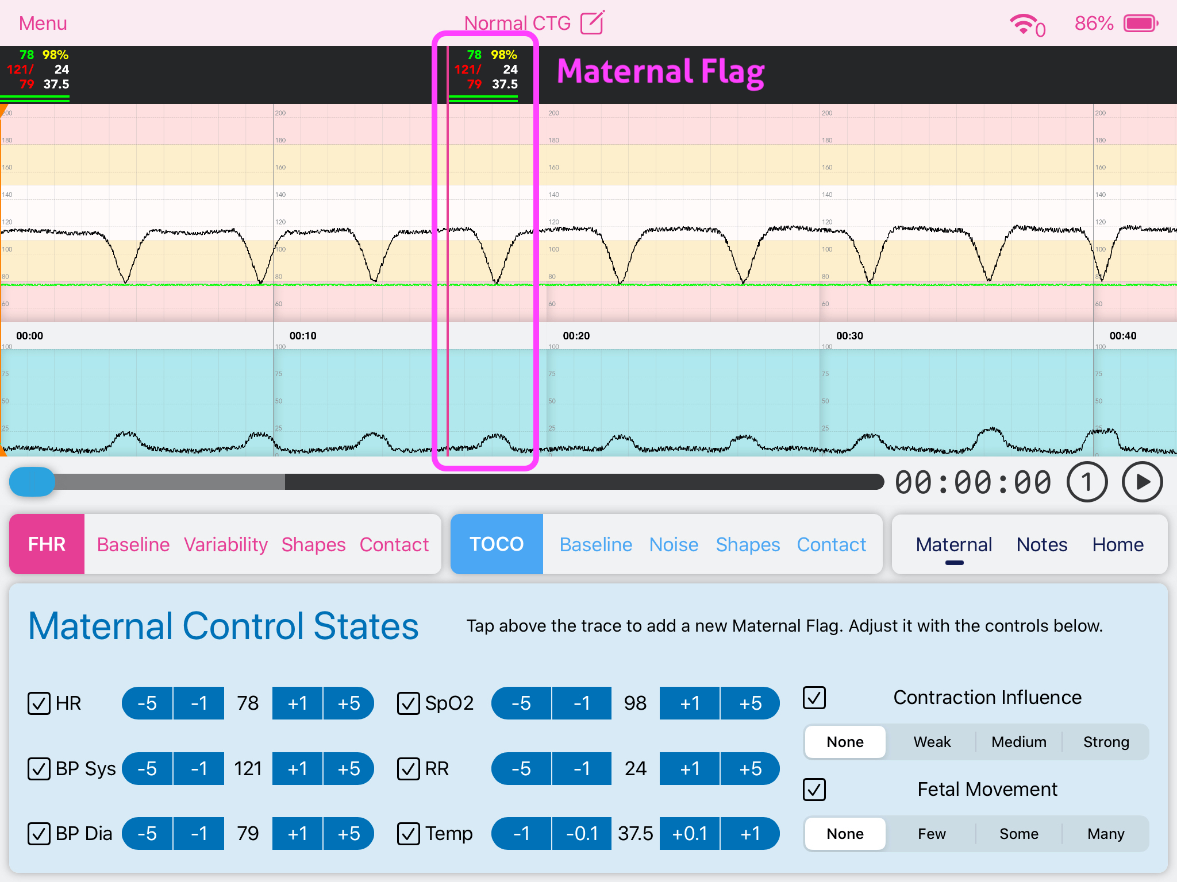Set Fetal Movement to Many
1177x882 pixels.
click(x=1105, y=833)
